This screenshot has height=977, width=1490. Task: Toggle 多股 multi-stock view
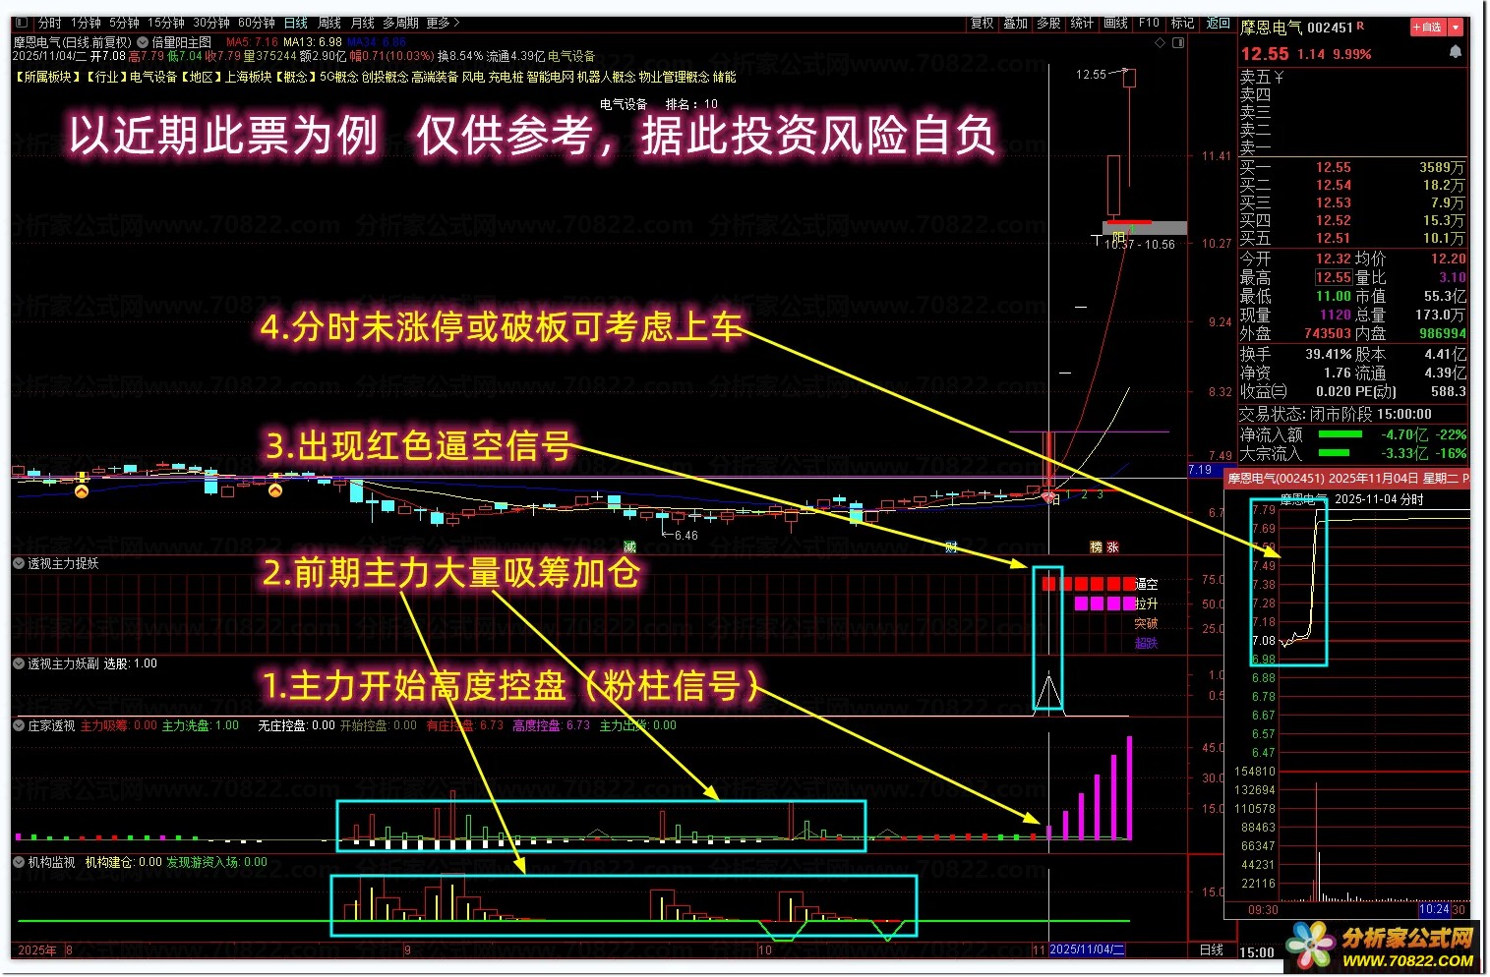1048,23
